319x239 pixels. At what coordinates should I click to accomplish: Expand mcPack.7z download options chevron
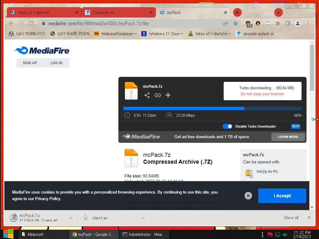click(71, 218)
